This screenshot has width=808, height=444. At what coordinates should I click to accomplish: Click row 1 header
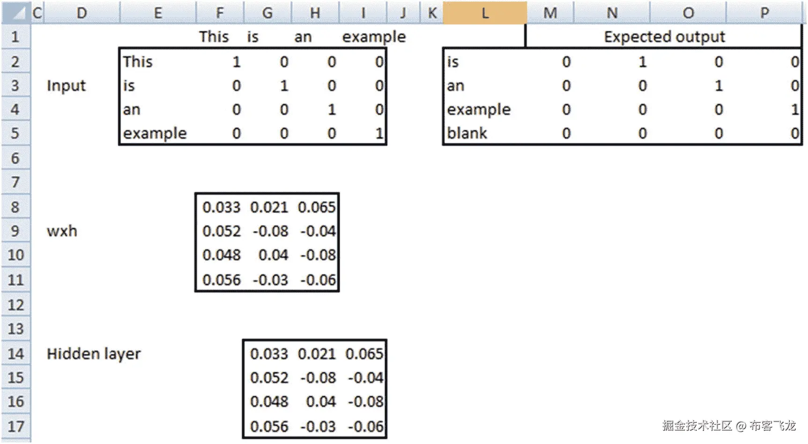pos(15,37)
